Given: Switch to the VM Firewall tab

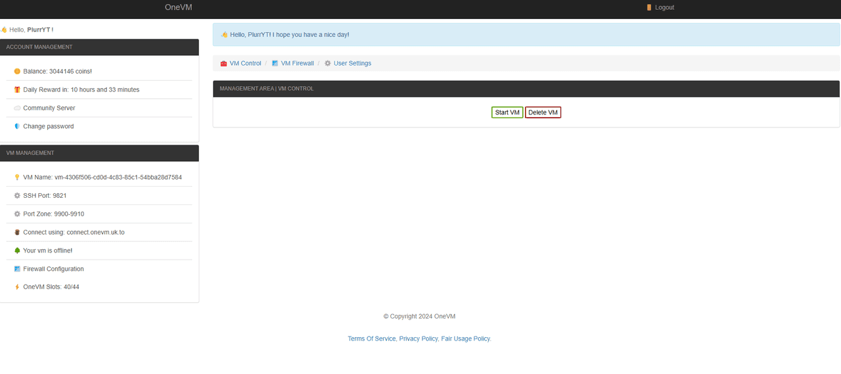Looking at the screenshot, I should [x=297, y=63].
